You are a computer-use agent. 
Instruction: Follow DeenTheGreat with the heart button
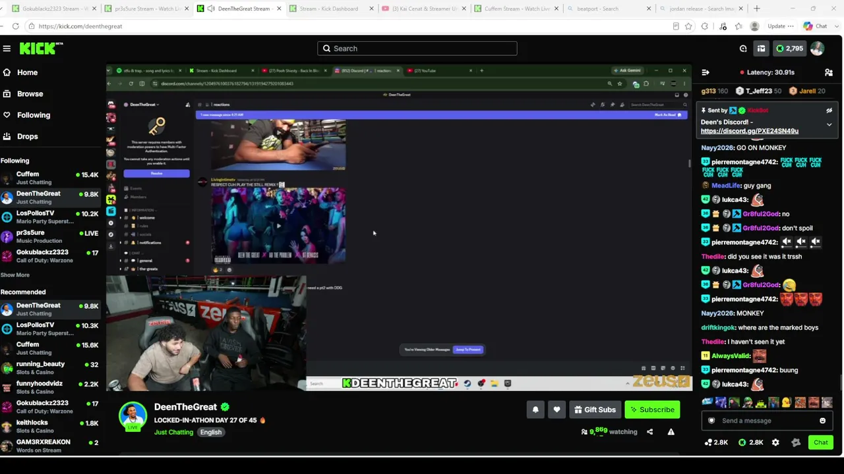(557, 409)
